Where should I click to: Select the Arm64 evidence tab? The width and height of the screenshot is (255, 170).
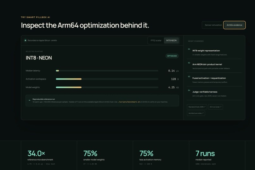[234, 25]
